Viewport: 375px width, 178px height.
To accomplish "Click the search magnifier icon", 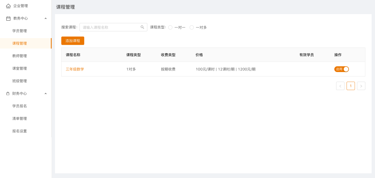I will (x=142, y=27).
